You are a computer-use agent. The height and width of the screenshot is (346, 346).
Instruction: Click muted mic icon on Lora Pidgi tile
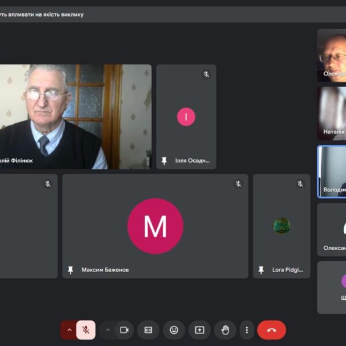(x=300, y=184)
